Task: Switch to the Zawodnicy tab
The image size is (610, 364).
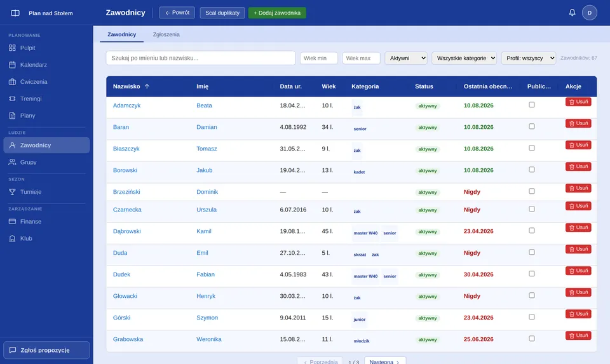Action: 122,34
